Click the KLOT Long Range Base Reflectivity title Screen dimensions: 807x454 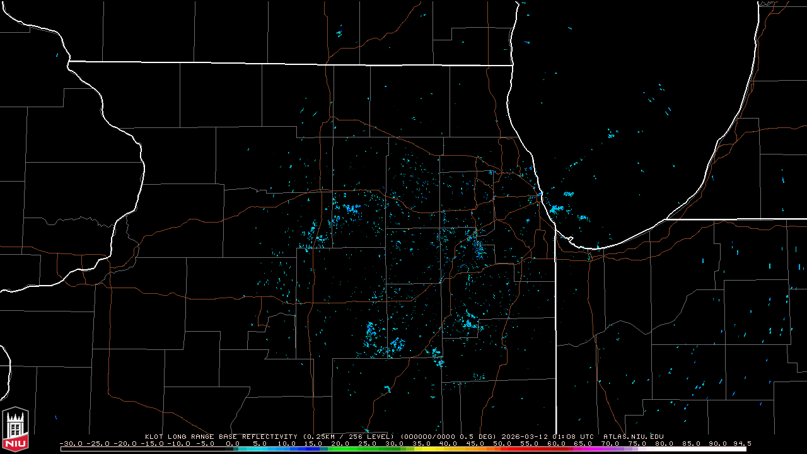(x=221, y=436)
